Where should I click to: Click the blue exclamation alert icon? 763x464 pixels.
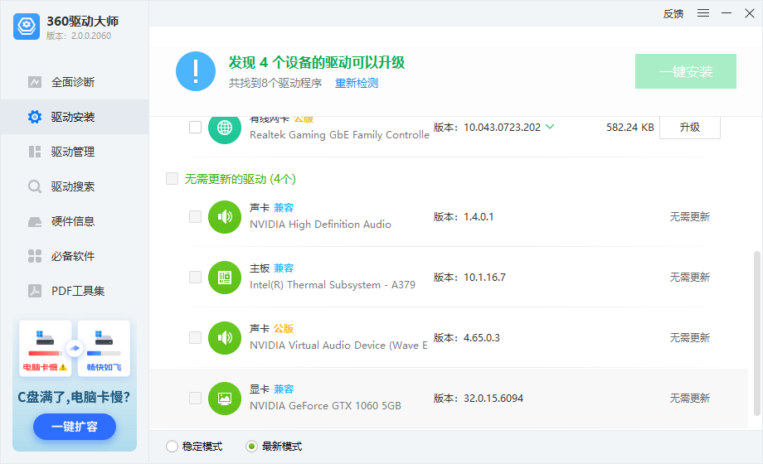(196, 71)
